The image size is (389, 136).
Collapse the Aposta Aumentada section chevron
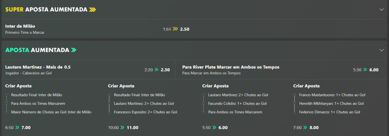[381, 50]
